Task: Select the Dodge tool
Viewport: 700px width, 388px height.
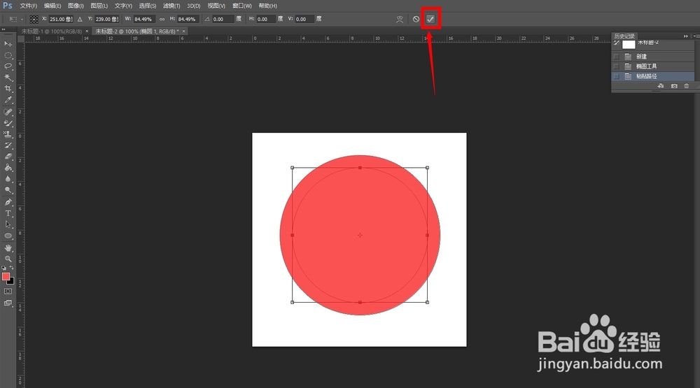Action: [8, 190]
